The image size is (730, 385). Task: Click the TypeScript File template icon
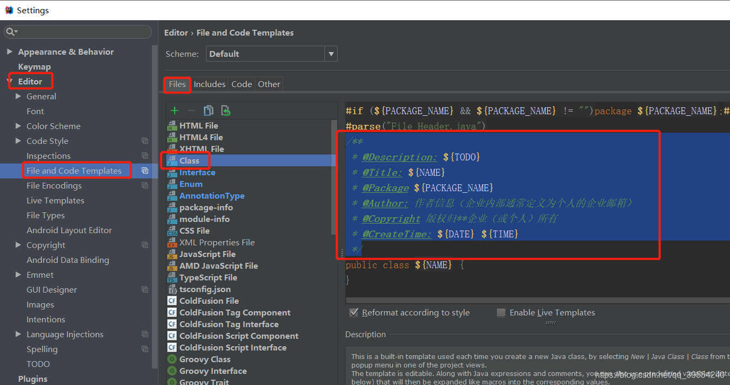coord(172,278)
